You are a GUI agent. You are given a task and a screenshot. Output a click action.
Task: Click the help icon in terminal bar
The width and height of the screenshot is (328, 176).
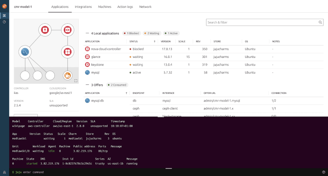click(323, 172)
